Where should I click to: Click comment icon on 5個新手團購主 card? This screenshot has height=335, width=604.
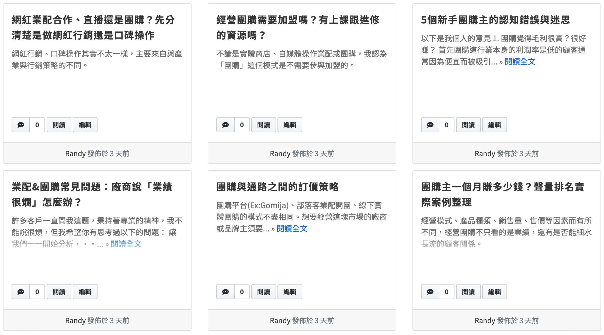tap(430, 125)
